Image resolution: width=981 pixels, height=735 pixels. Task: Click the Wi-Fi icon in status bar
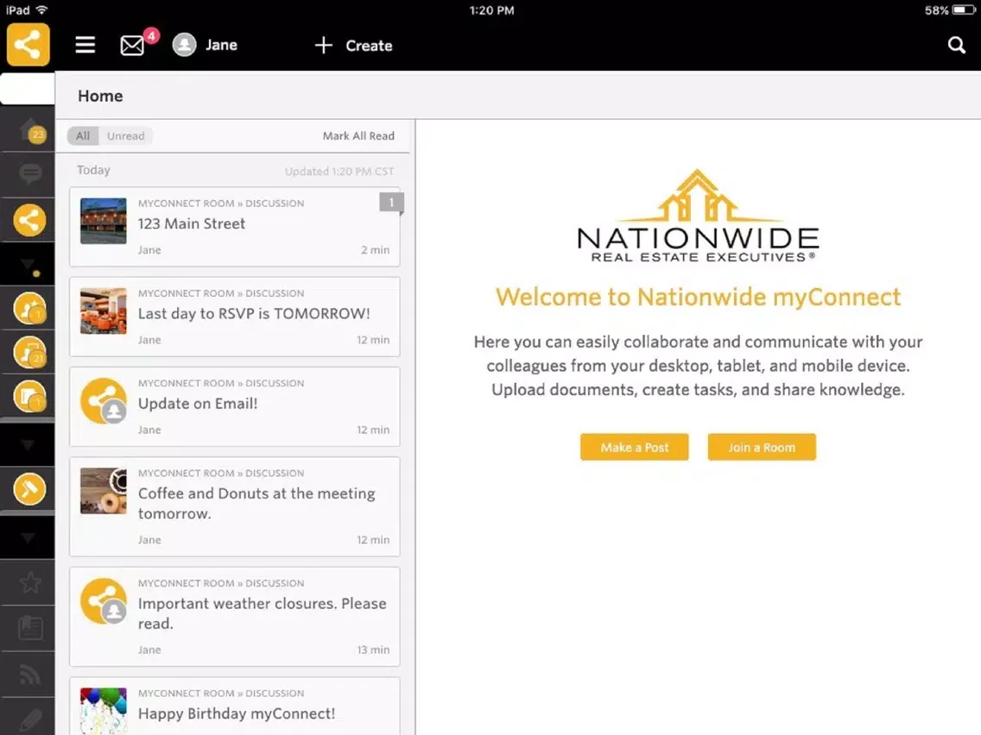(x=42, y=10)
